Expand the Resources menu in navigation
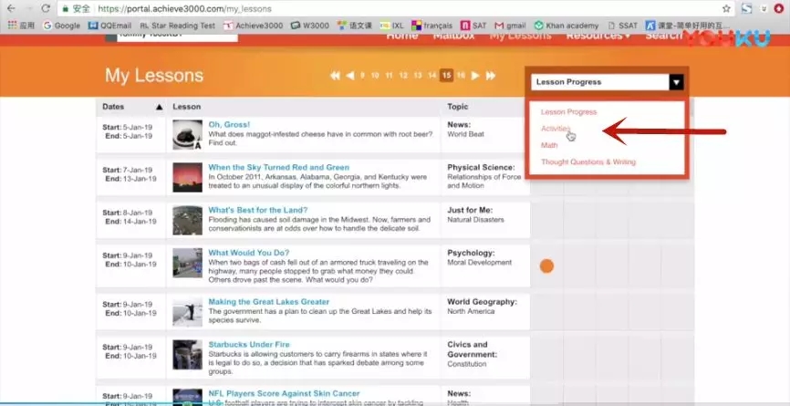 tap(598, 36)
